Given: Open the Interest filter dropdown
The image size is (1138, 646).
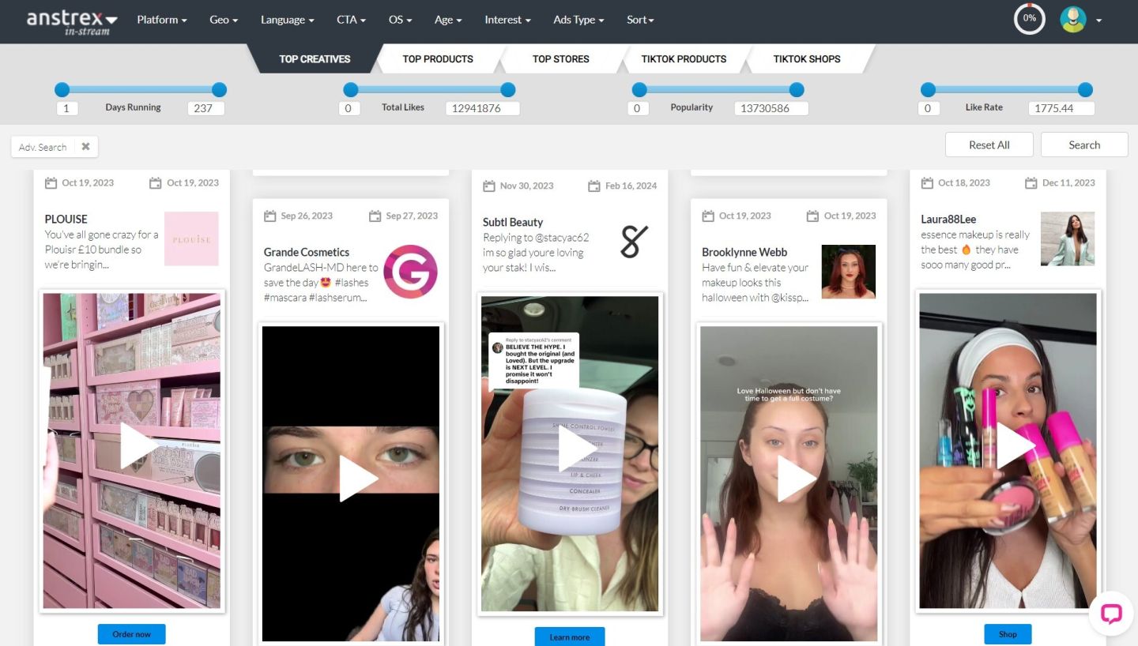Looking at the screenshot, I should click(x=507, y=20).
